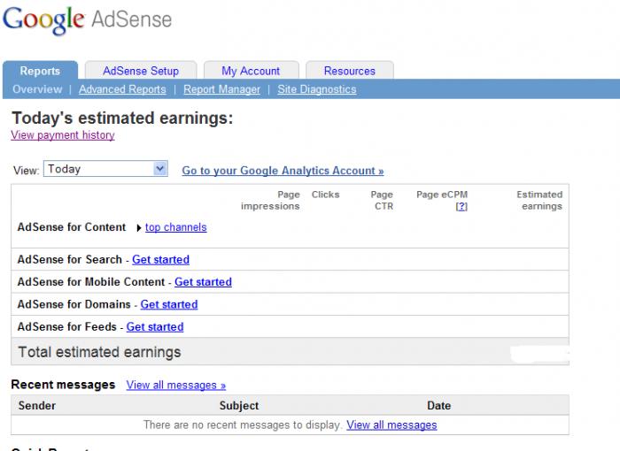Select the Reports tab

click(40, 71)
